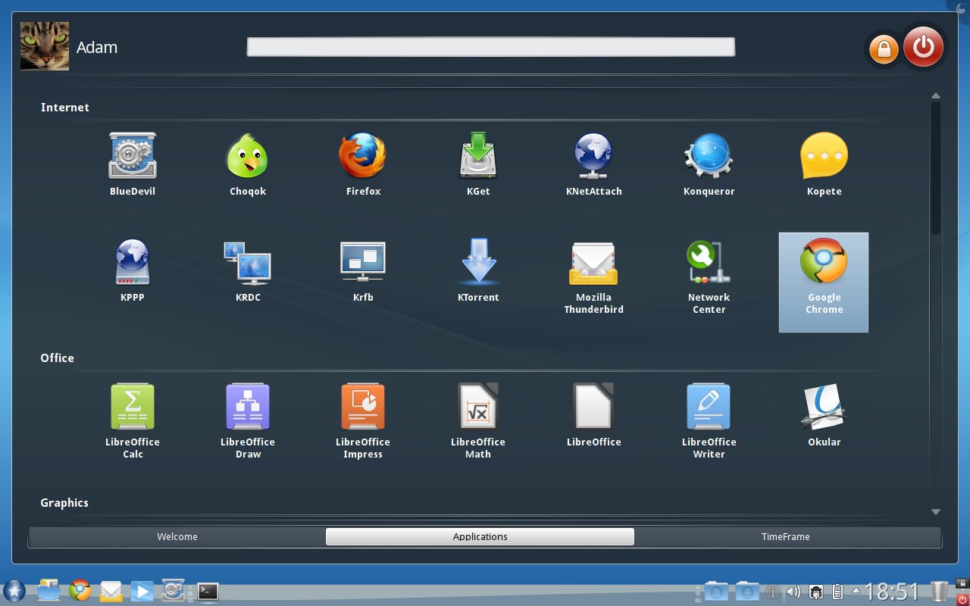Click the "Internet" section heading
The image size is (970, 606).
[65, 108]
